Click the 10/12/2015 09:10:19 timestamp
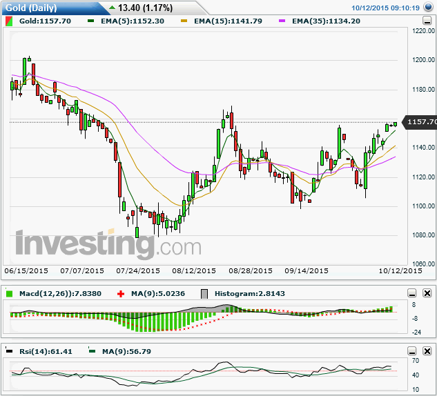The width and height of the screenshot is (437, 396). 385,8
